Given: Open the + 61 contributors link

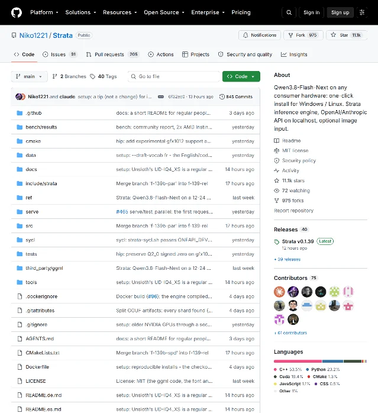Looking at the screenshot, I should coord(290,333).
